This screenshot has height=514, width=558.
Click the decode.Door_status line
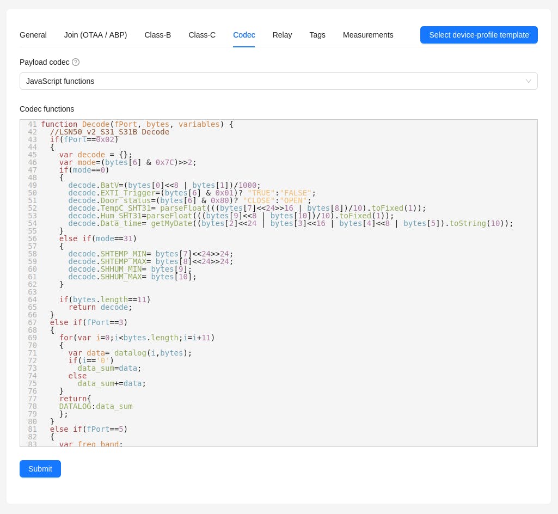click(189, 200)
